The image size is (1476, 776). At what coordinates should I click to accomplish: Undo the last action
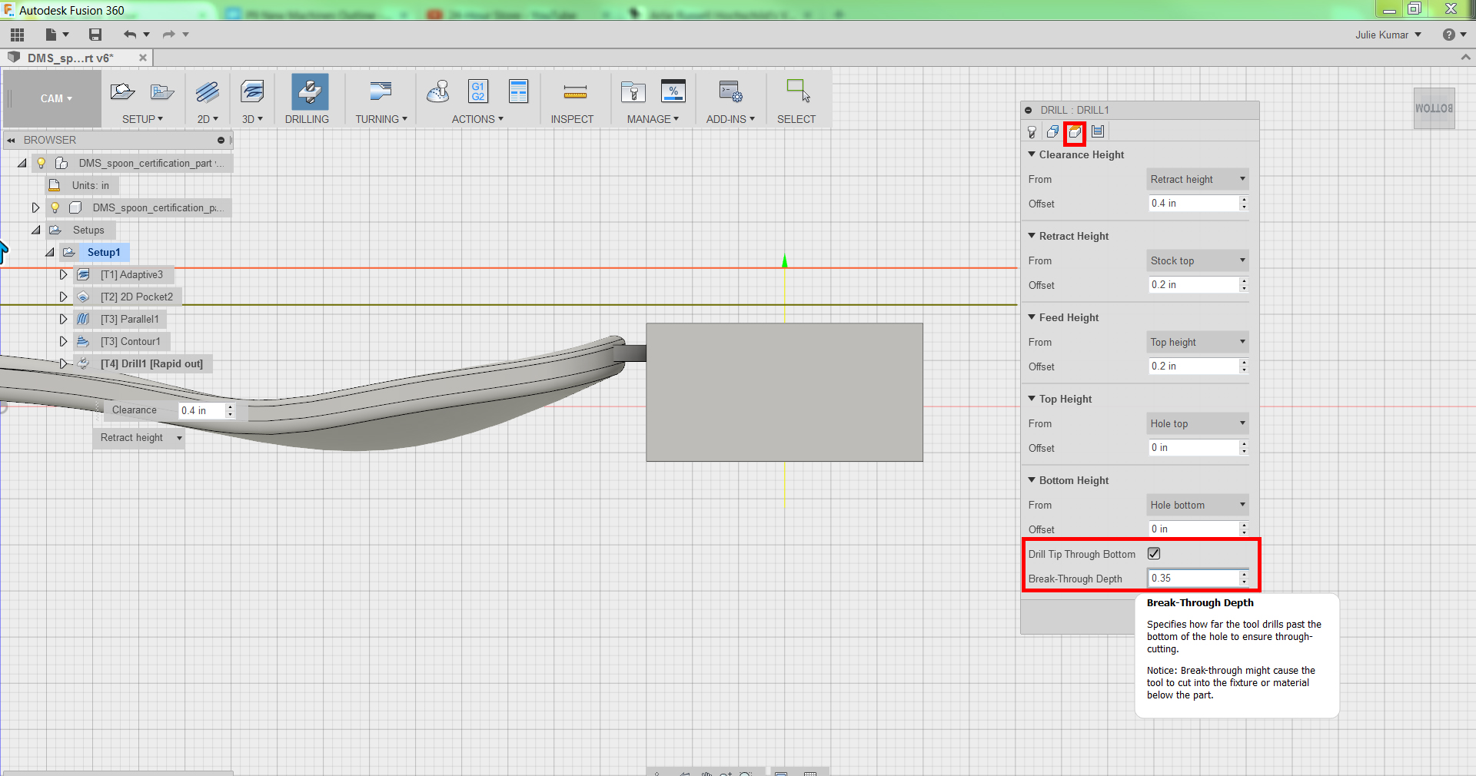point(130,35)
